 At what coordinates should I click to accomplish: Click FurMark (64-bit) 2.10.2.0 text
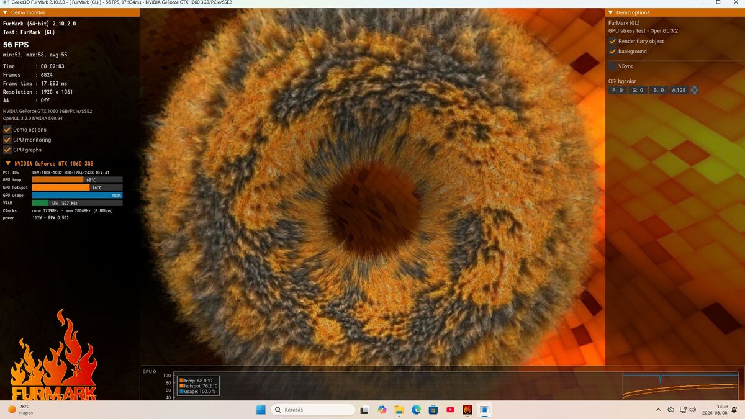pyautogui.click(x=40, y=24)
